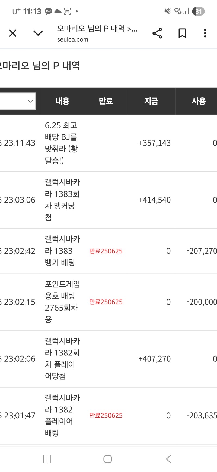Tap the share icon
The height and width of the screenshot is (472, 217).
[x=157, y=33]
